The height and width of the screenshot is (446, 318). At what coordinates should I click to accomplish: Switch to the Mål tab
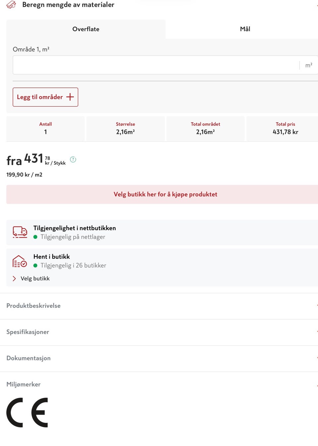pyautogui.click(x=245, y=29)
